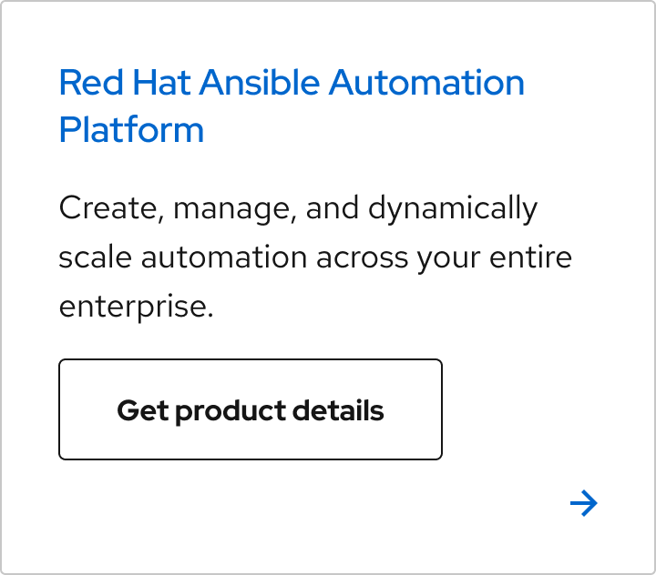Click the word enterprise in the description

click(134, 308)
